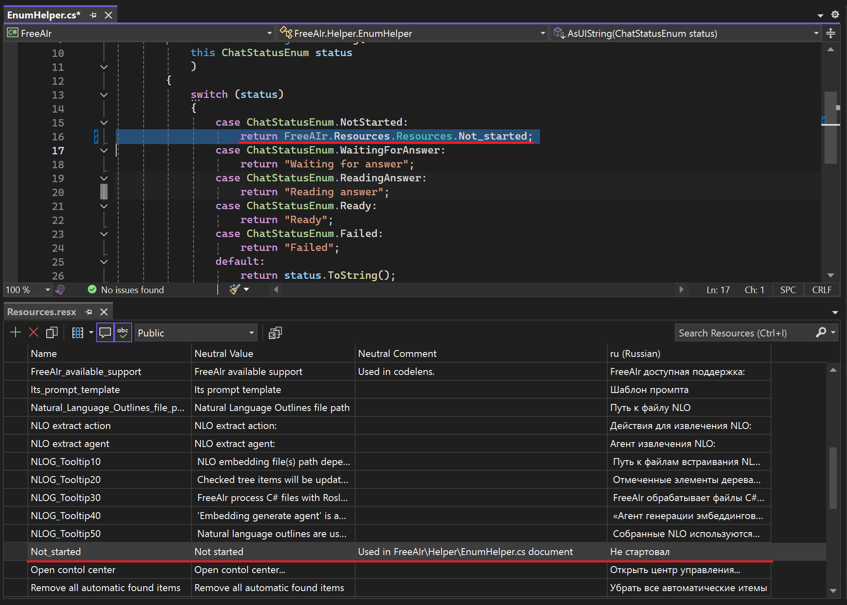Click the CRLF line ending button
Screen dimensions: 847x605
(x=822, y=290)
